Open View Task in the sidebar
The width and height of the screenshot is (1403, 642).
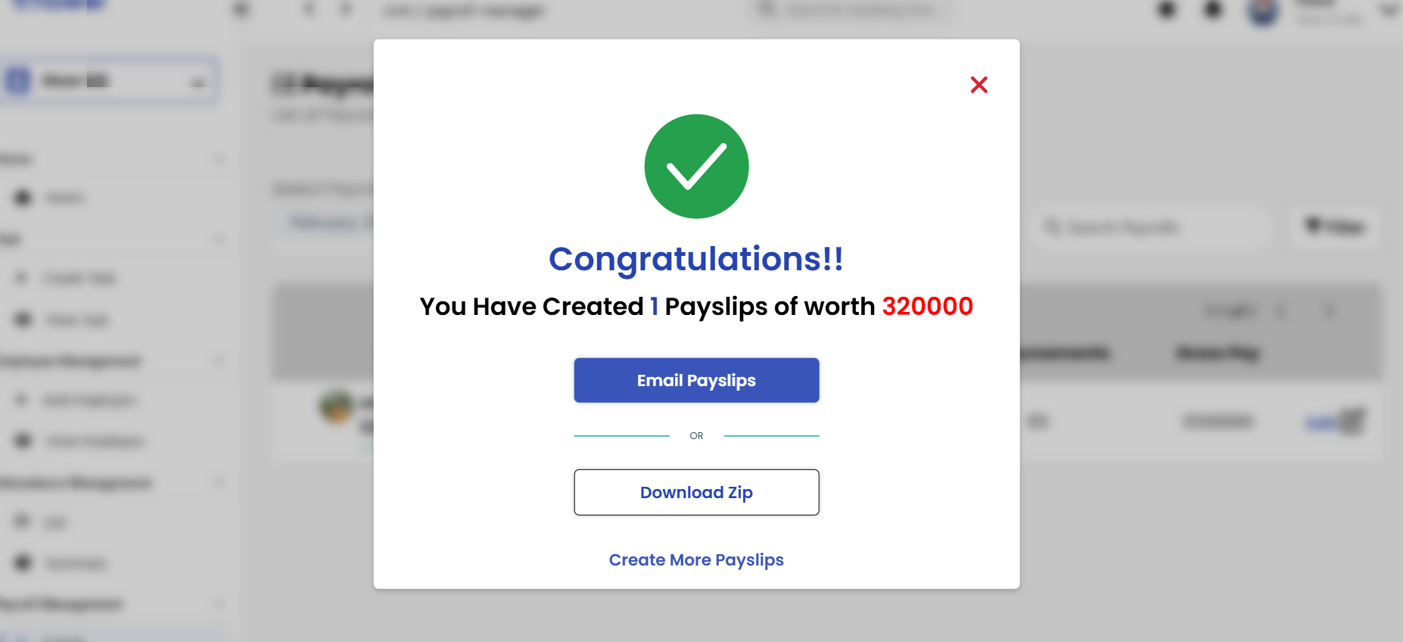click(x=76, y=319)
